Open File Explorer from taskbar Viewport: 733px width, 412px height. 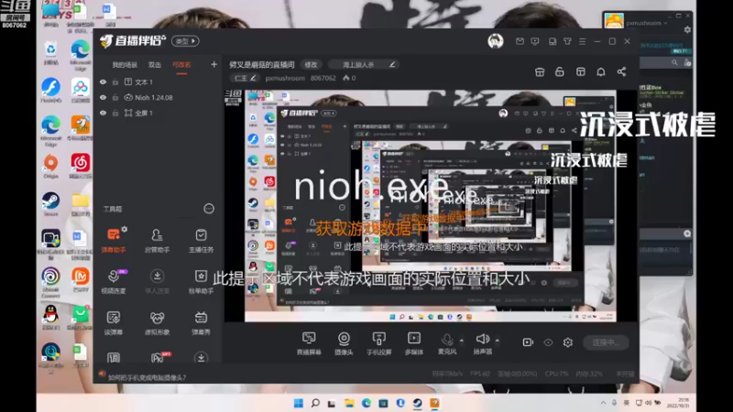[x=349, y=403]
